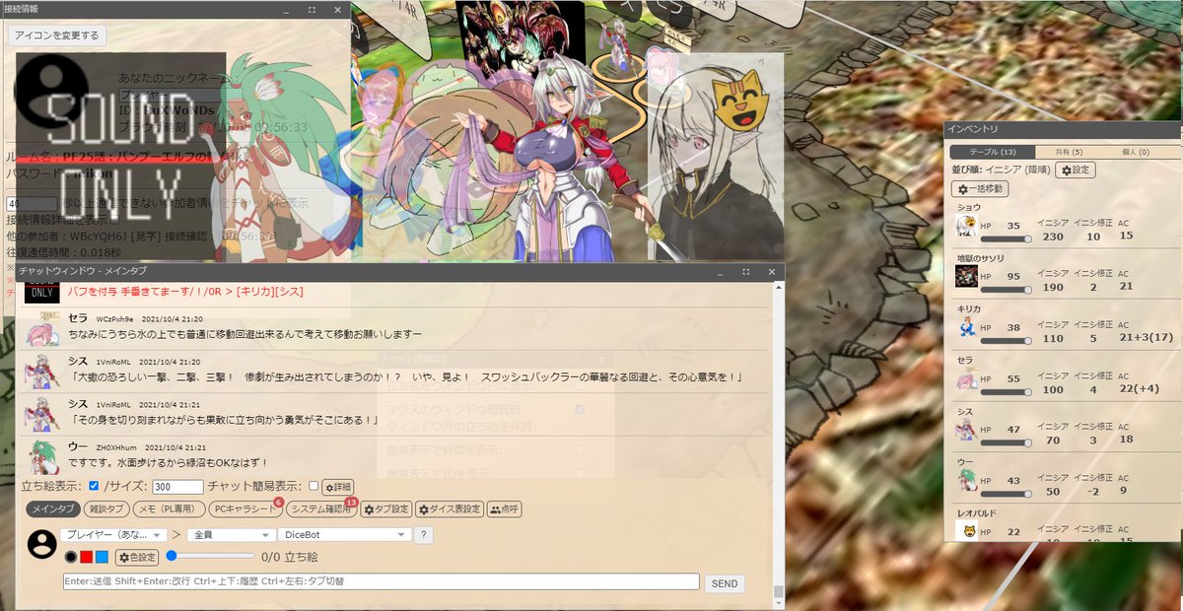This screenshot has width=1183, height=611.
Task: Toggle the 立ち絵表示 checkbox
Action: click(x=94, y=486)
